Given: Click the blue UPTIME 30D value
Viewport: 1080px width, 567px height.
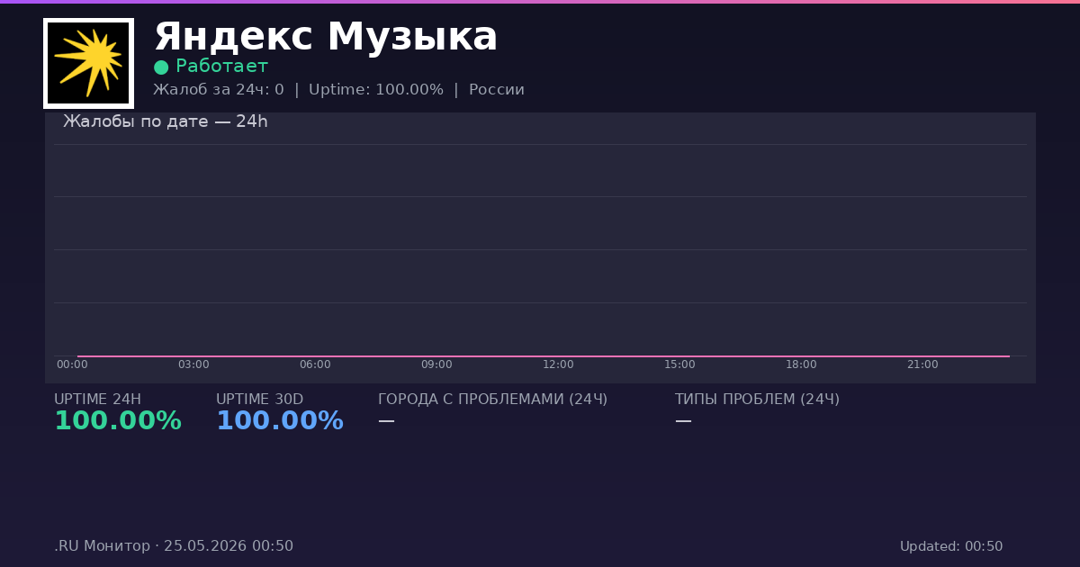Looking at the screenshot, I should (x=280, y=421).
